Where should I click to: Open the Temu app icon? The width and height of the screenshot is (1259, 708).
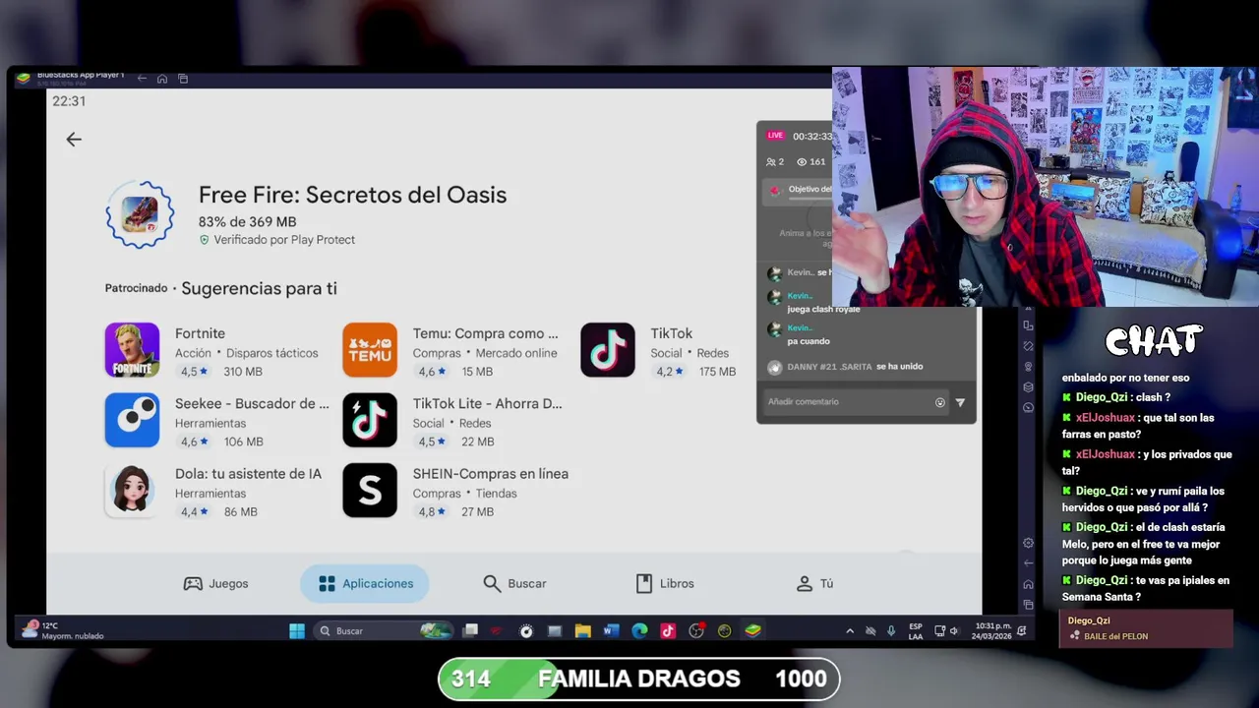click(x=370, y=350)
